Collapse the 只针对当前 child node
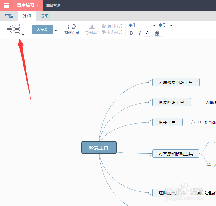 [x=193, y=122]
